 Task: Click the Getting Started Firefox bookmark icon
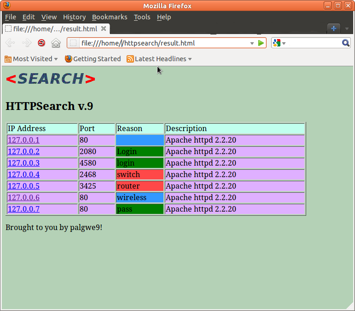(68, 59)
